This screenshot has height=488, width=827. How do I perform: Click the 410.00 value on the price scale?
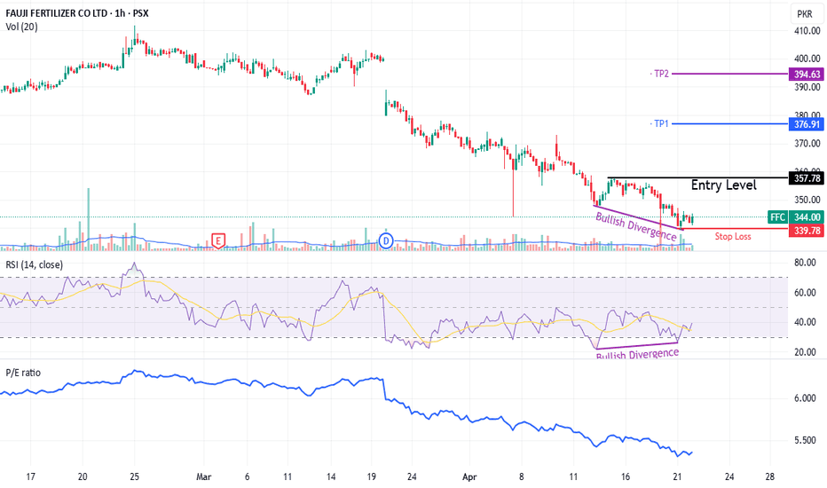point(807,31)
